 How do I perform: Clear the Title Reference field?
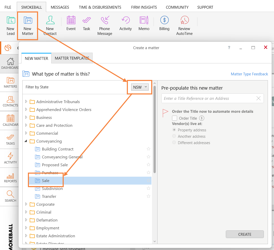tap(259, 98)
